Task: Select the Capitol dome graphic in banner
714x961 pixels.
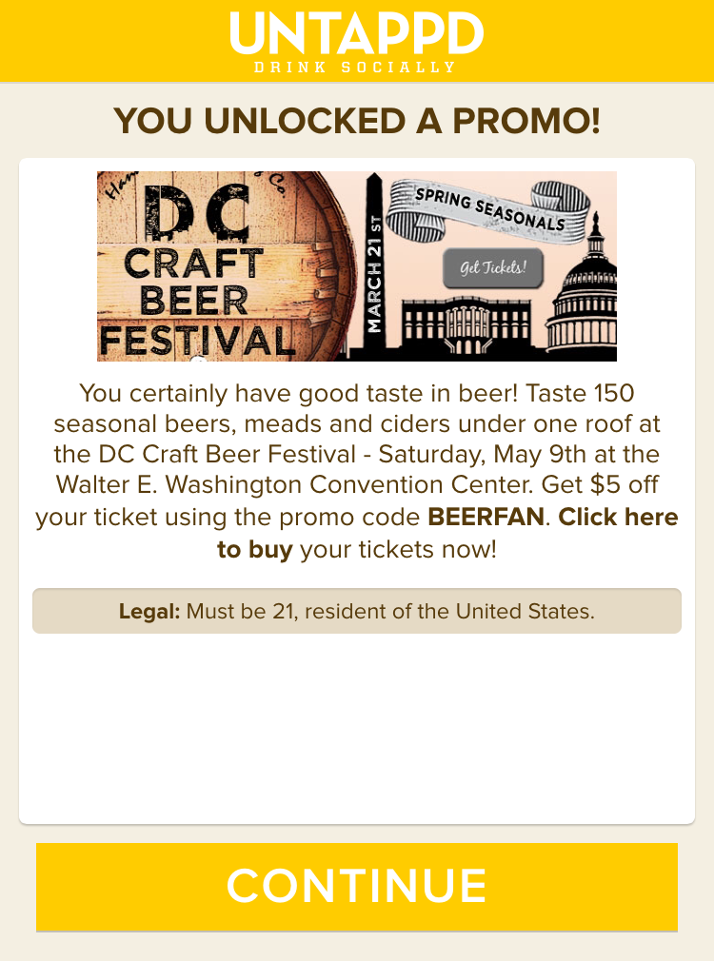Action: pyautogui.click(x=582, y=293)
